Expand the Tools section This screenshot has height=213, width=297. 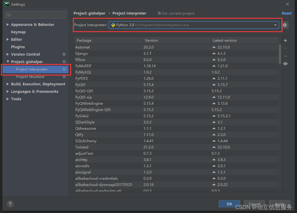pyautogui.click(x=7, y=99)
